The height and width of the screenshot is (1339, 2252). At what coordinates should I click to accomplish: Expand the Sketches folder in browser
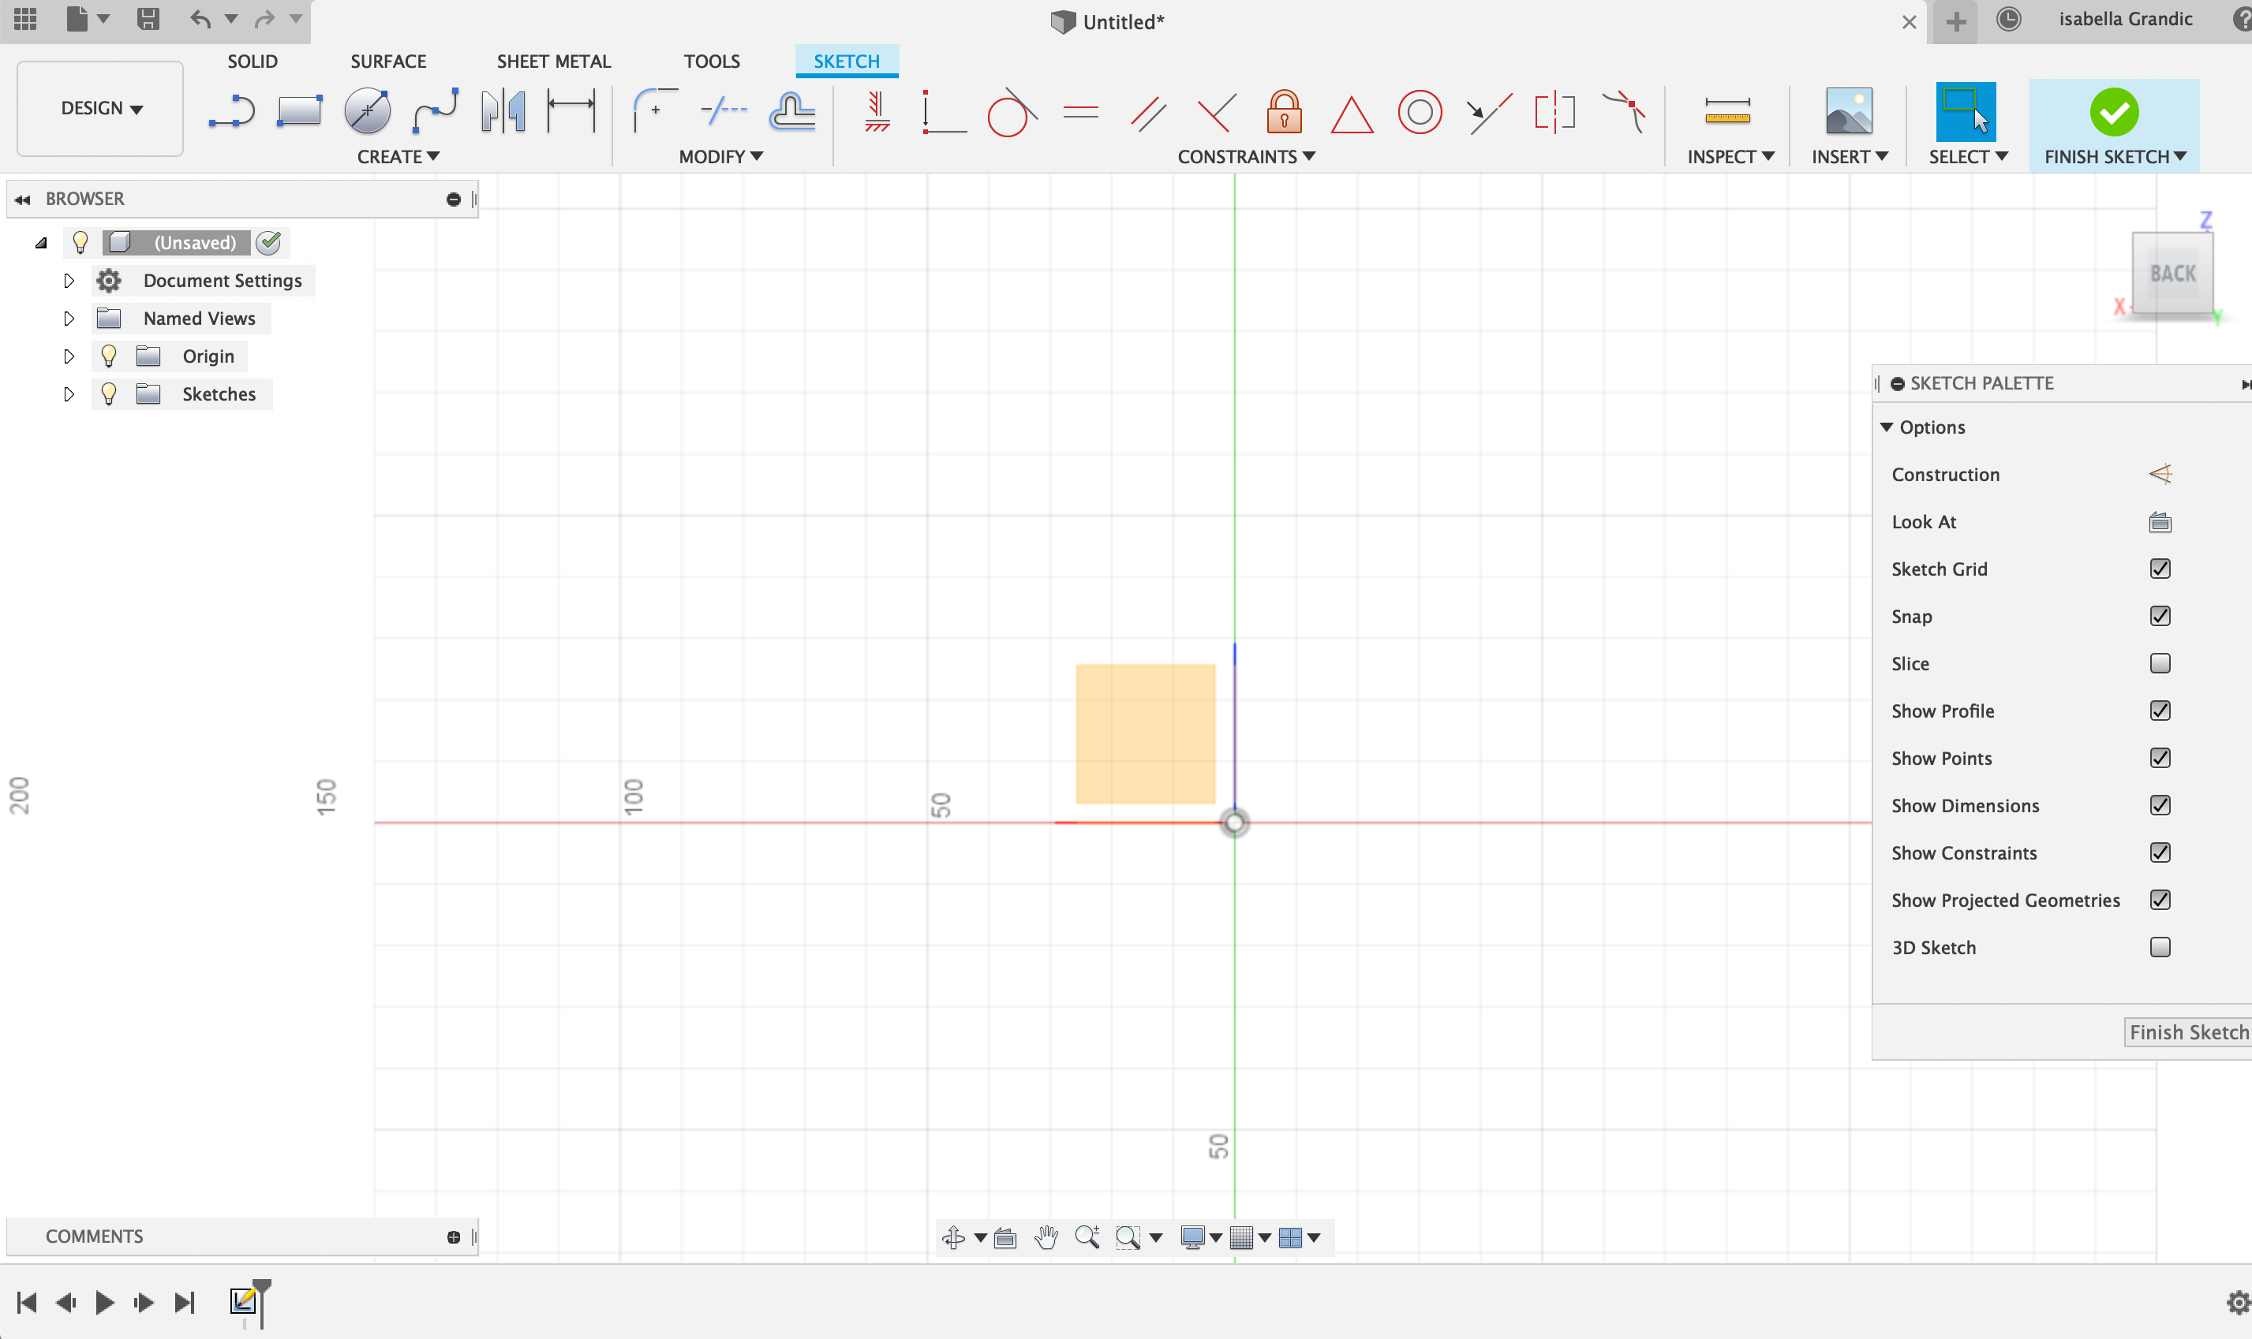(x=69, y=394)
